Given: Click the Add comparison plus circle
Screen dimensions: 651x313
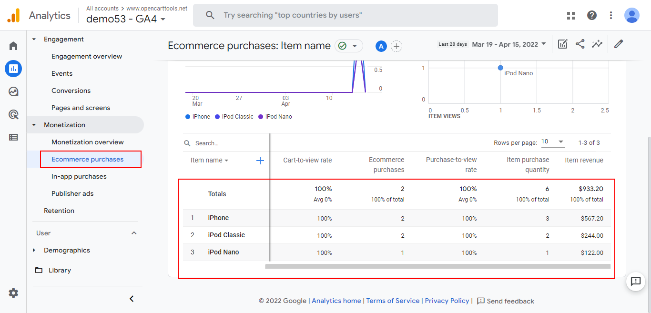Looking at the screenshot, I should click(397, 46).
